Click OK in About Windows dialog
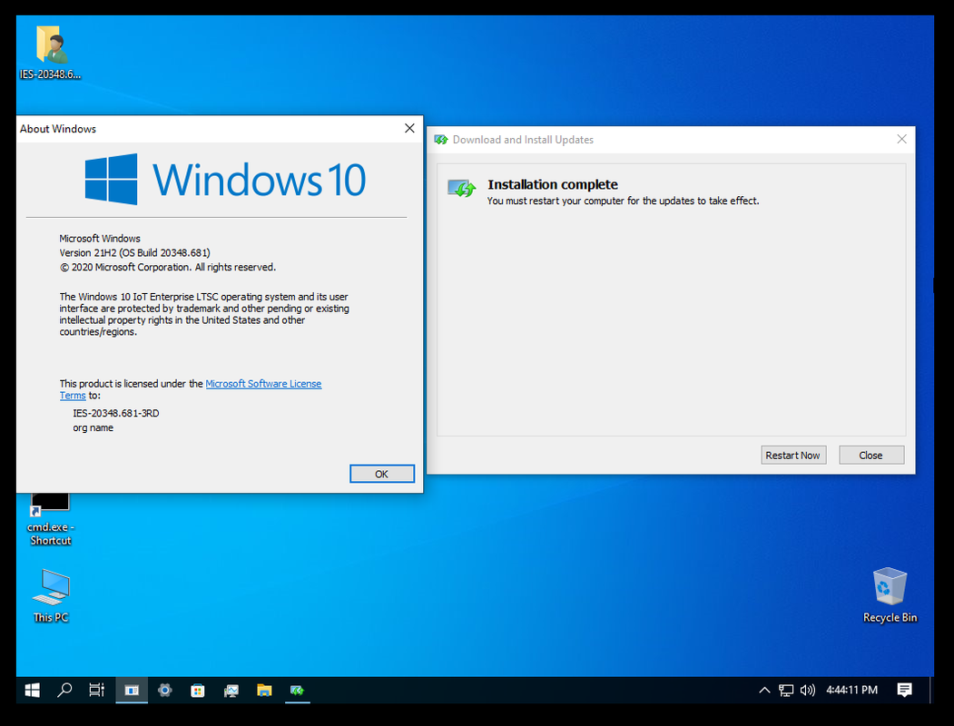954x726 pixels. 382,474
